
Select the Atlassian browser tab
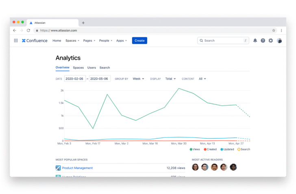coord(52,23)
